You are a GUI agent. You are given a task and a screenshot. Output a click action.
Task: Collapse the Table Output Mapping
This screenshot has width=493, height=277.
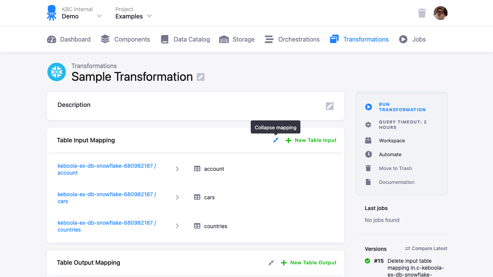click(271, 263)
